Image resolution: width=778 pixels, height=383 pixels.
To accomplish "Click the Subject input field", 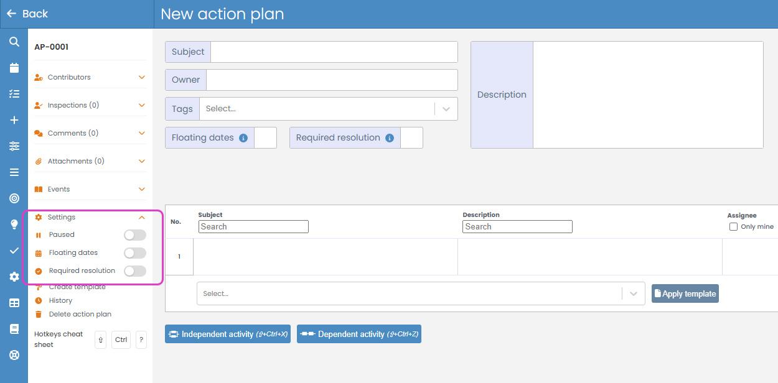I will (334, 52).
